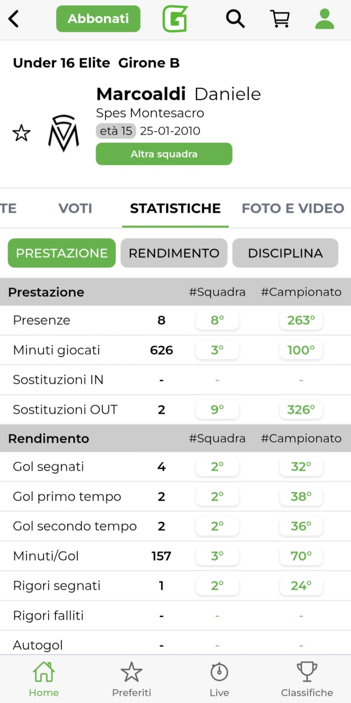Image resolution: width=351 pixels, height=703 pixels.
Task: Open the user profile icon
Action: point(325,19)
